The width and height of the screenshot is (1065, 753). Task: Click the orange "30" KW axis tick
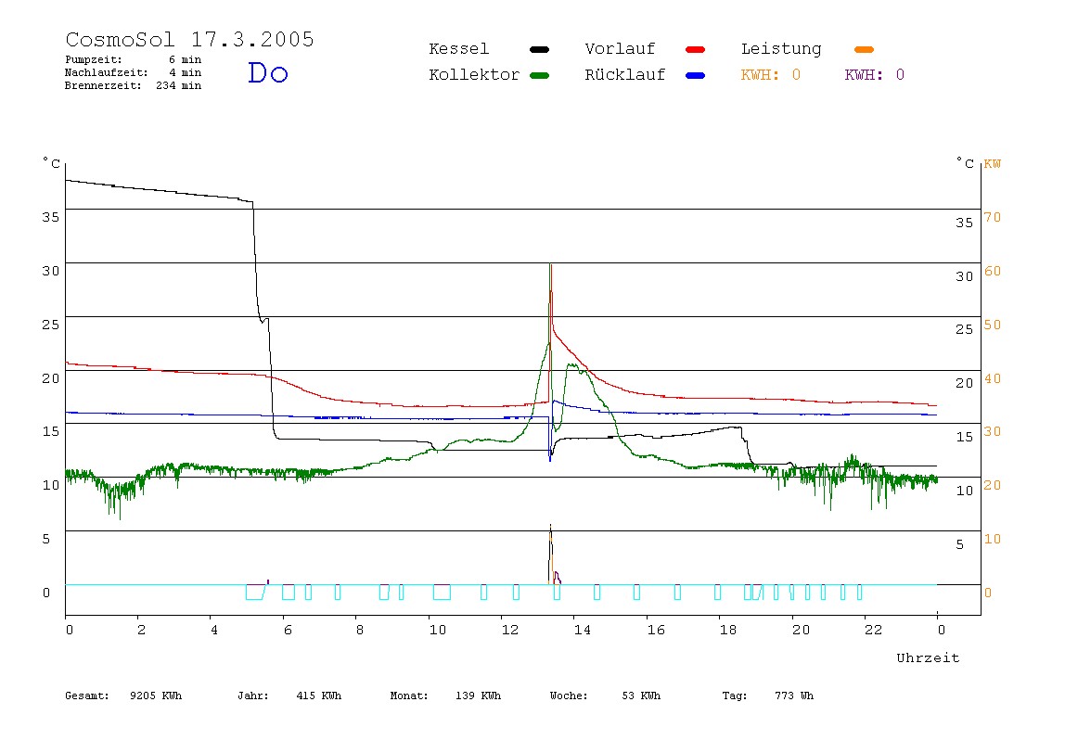click(993, 431)
